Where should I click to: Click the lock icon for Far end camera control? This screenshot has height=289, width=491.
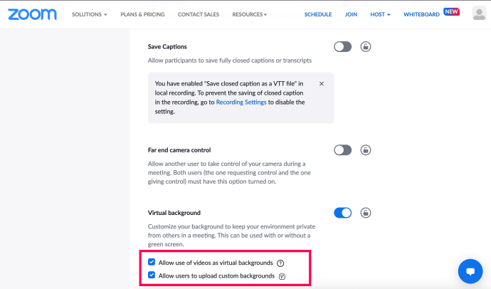click(366, 150)
